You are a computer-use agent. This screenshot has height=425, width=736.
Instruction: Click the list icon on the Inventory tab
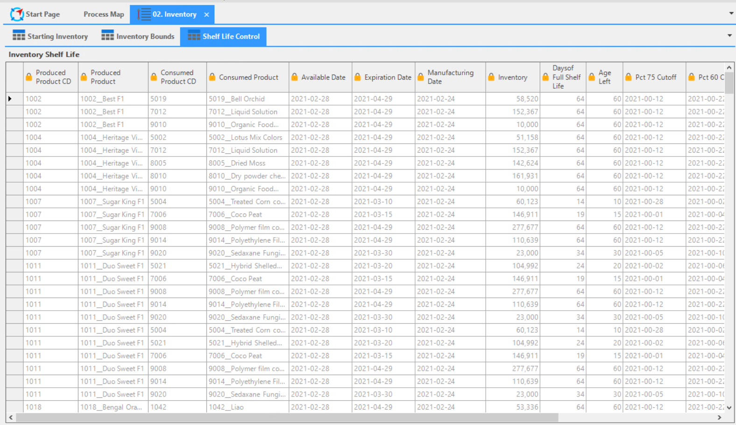click(x=144, y=14)
